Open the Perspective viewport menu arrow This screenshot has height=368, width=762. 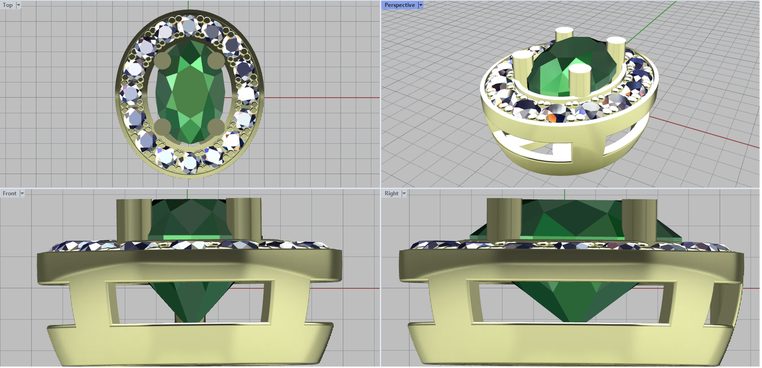coord(421,5)
